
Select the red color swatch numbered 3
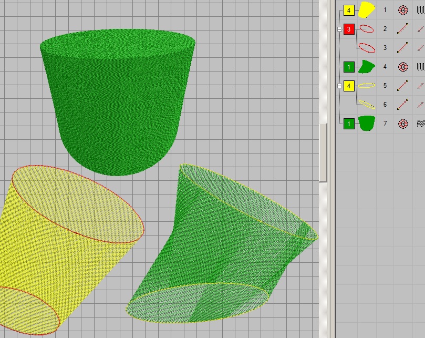tap(349, 29)
